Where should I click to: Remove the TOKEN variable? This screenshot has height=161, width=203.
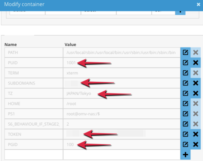click(x=196, y=134)
